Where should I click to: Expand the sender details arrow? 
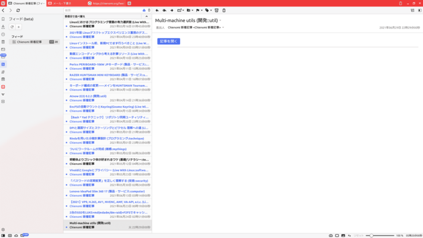223,27
